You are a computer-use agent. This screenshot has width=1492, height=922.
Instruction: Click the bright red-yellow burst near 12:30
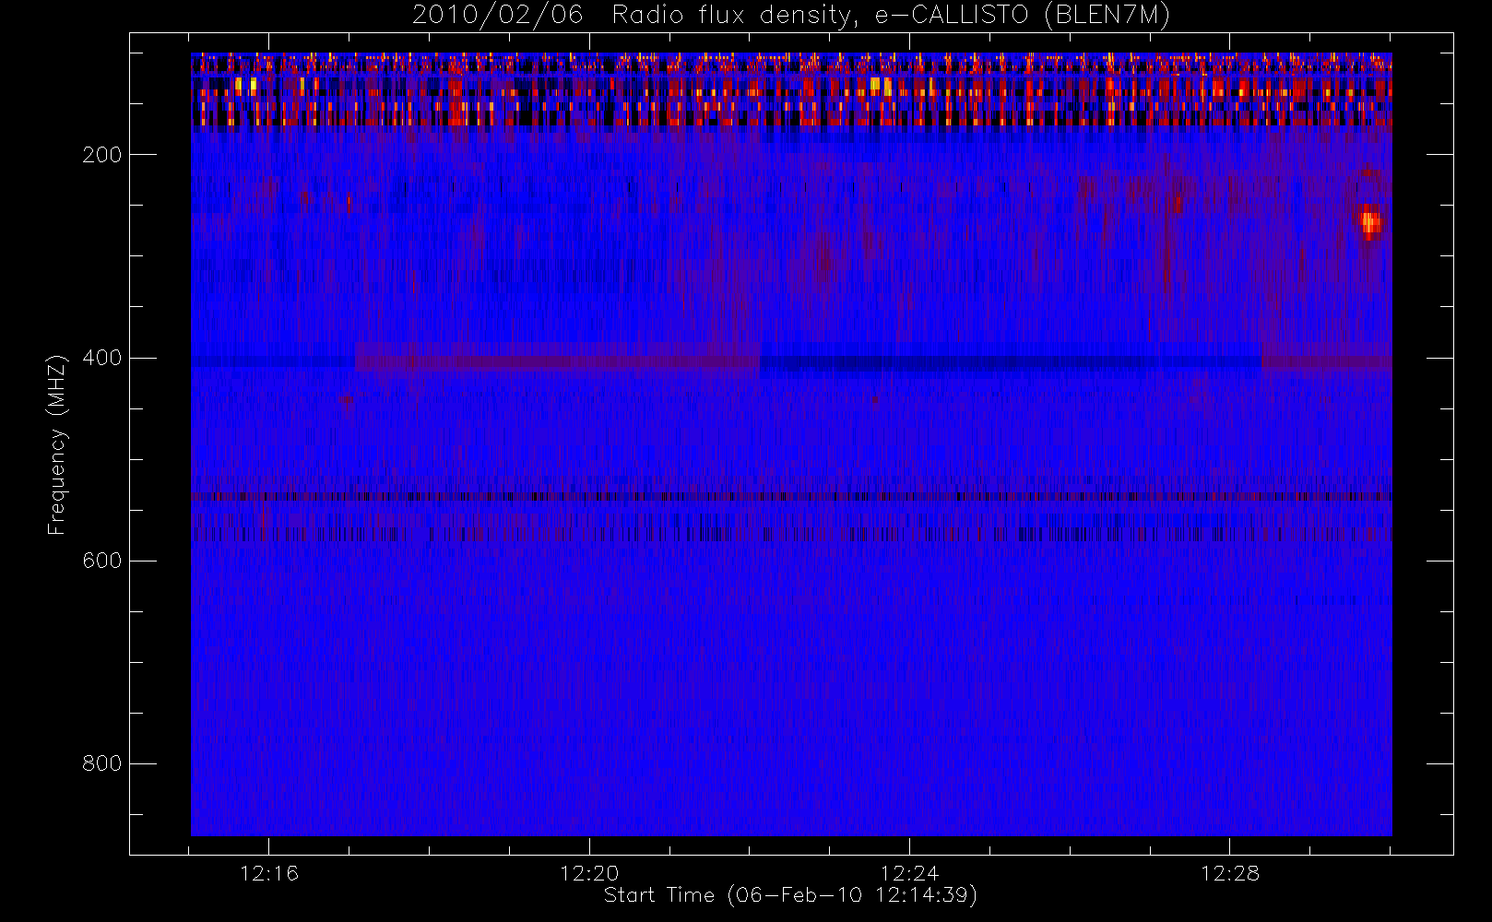click(1369, 222)
